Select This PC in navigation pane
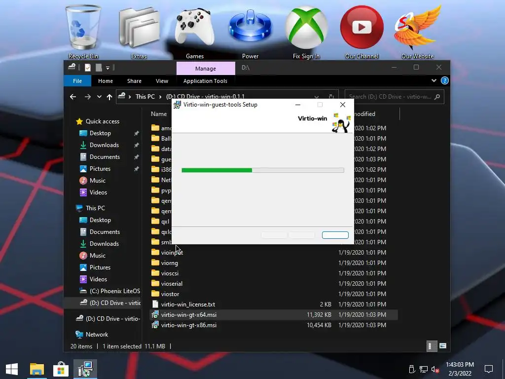 [95, 208]
